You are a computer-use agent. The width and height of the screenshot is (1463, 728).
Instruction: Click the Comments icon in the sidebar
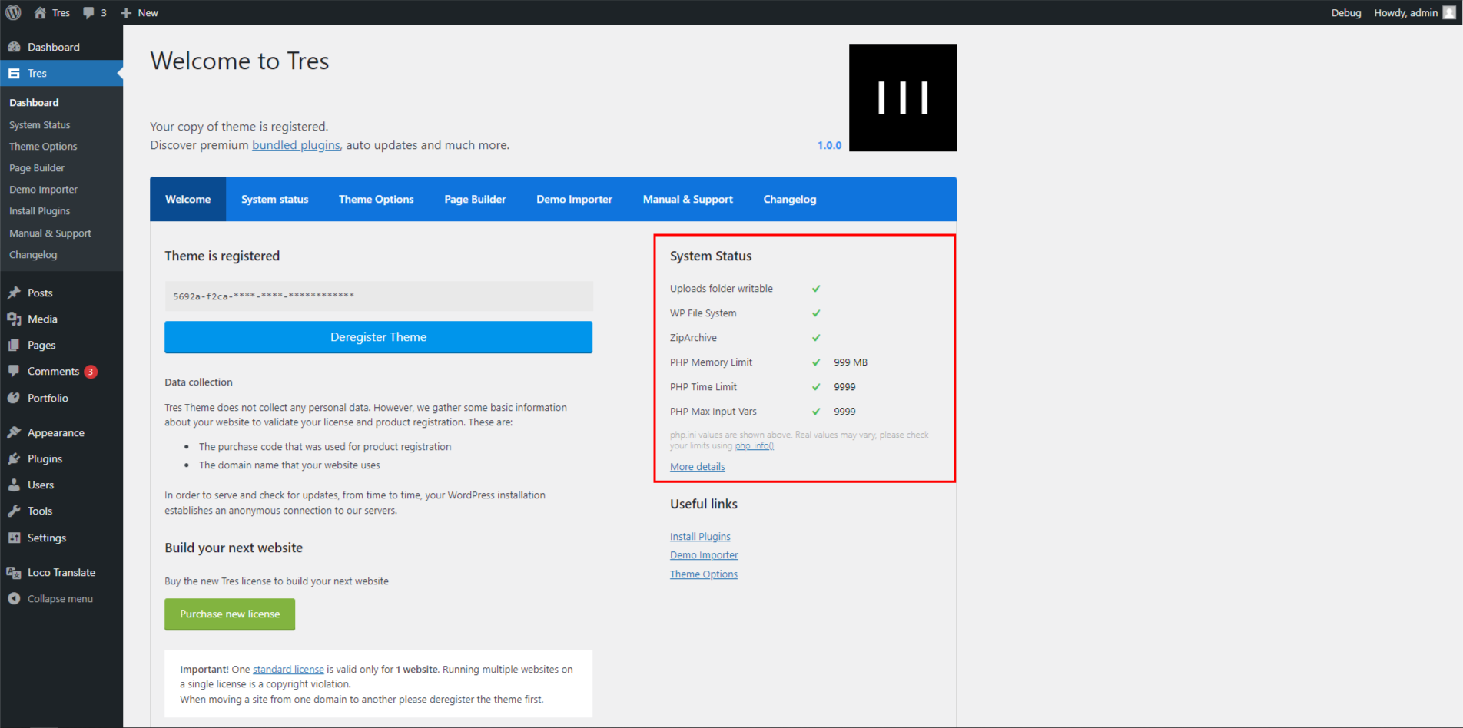pyautogui.click(x=14, y=371)
